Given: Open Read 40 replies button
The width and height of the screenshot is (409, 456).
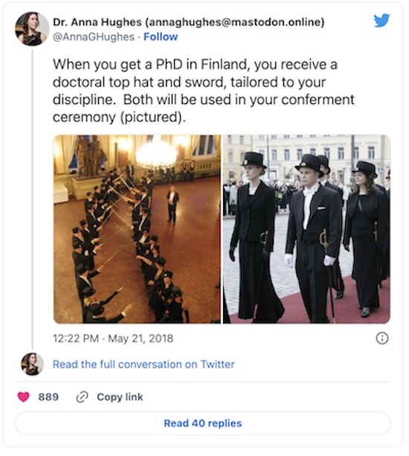Looking at the screenshot, I should pos(202,423).
